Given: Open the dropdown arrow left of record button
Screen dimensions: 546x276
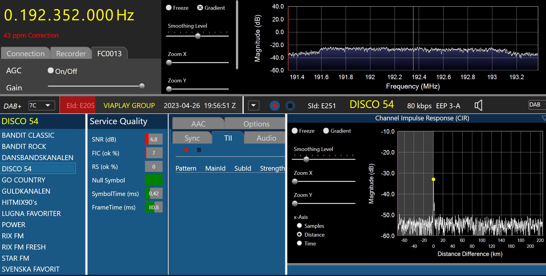Looking at the screenshot, I should pyautogui.click(x=253, y=105).
